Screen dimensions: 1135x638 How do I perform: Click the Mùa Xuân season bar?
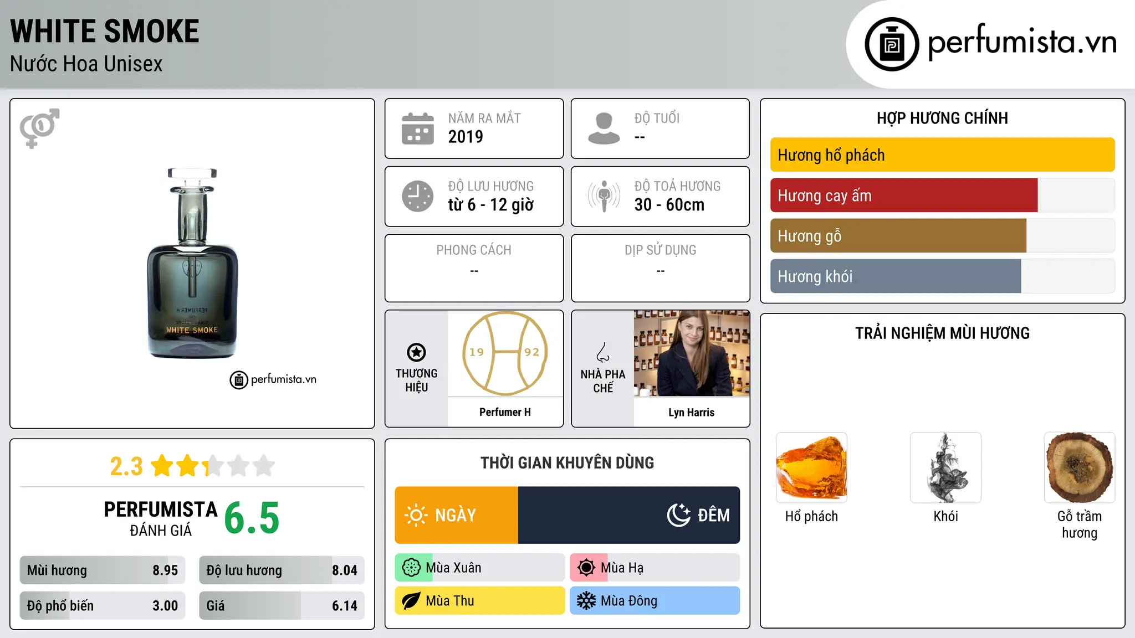(480, 568)
